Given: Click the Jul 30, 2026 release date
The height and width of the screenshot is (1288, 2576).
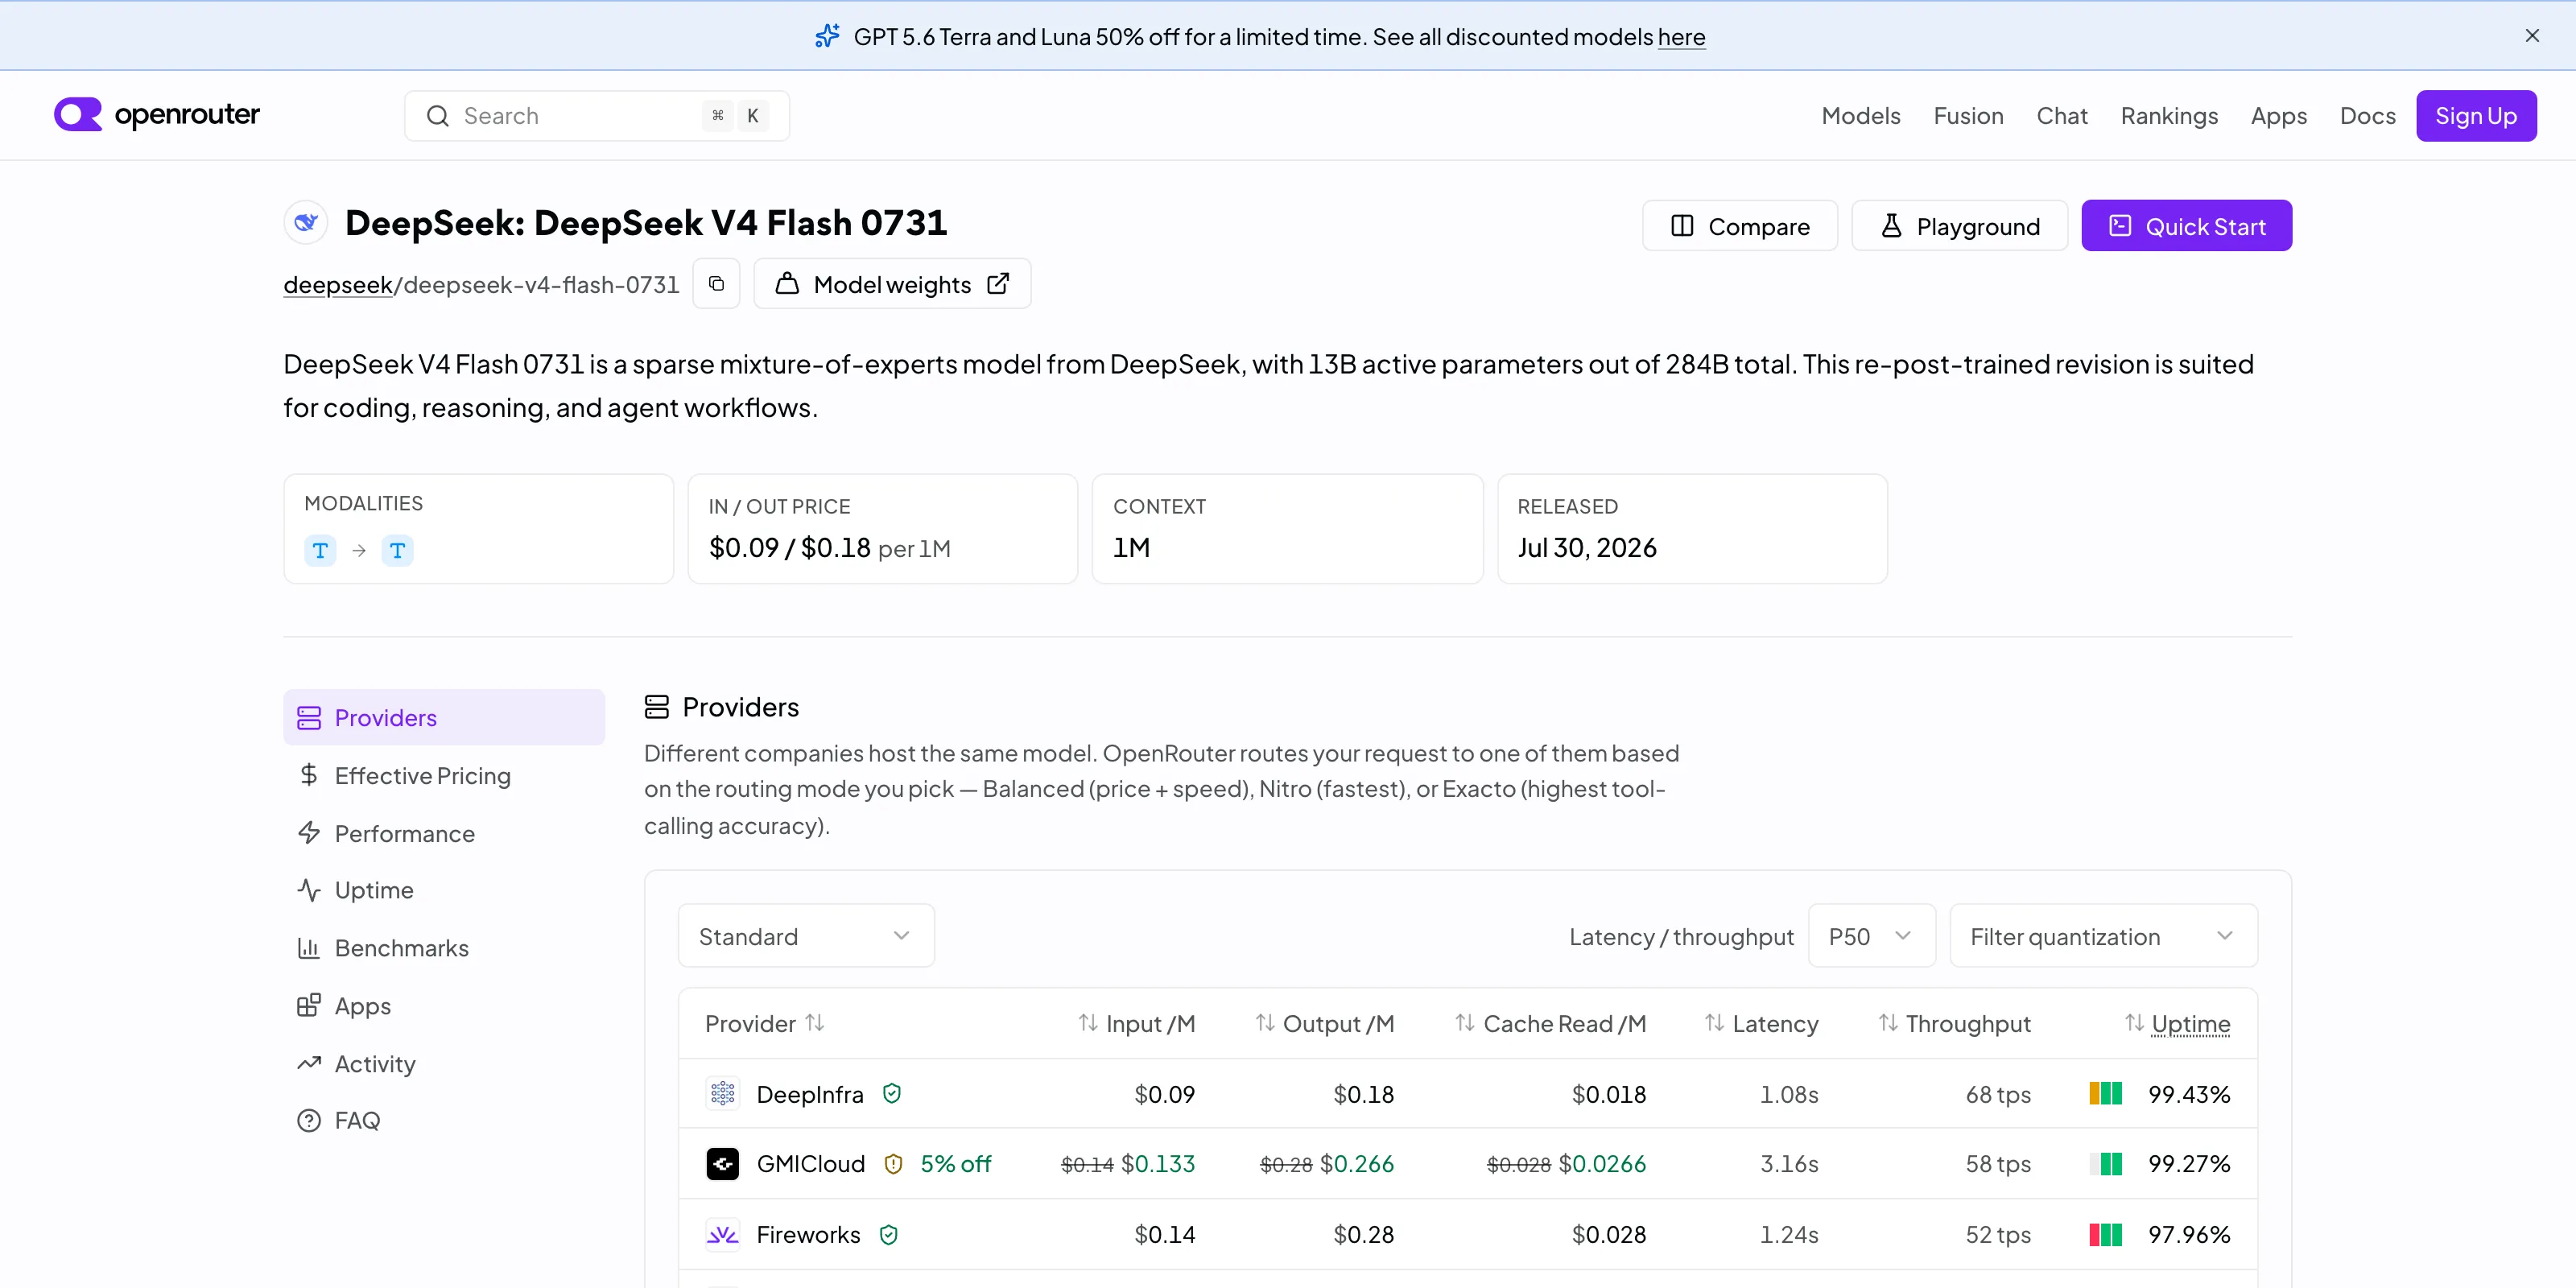Looking at the screenshot, I should point(1587,548).
